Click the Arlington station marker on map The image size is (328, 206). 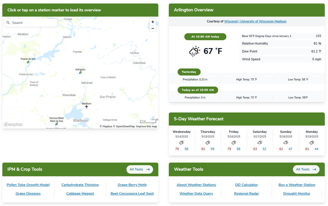(80, 73)
